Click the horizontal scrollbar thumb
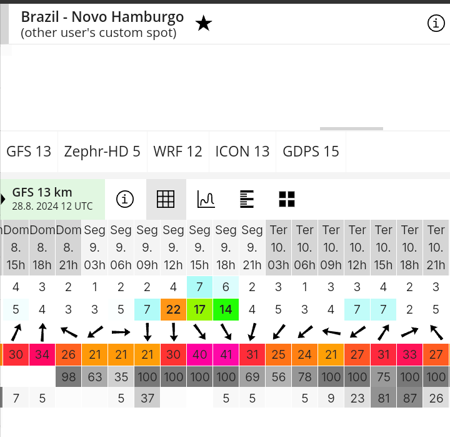This screenshot has height=437, width=450. (351, 128)
